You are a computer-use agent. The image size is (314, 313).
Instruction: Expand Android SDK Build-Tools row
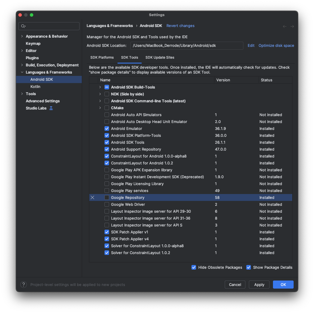pyautogui.click(x=100, y=87)
